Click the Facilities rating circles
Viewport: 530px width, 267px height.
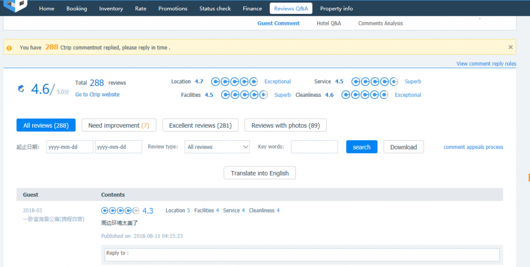pos(244,95)
